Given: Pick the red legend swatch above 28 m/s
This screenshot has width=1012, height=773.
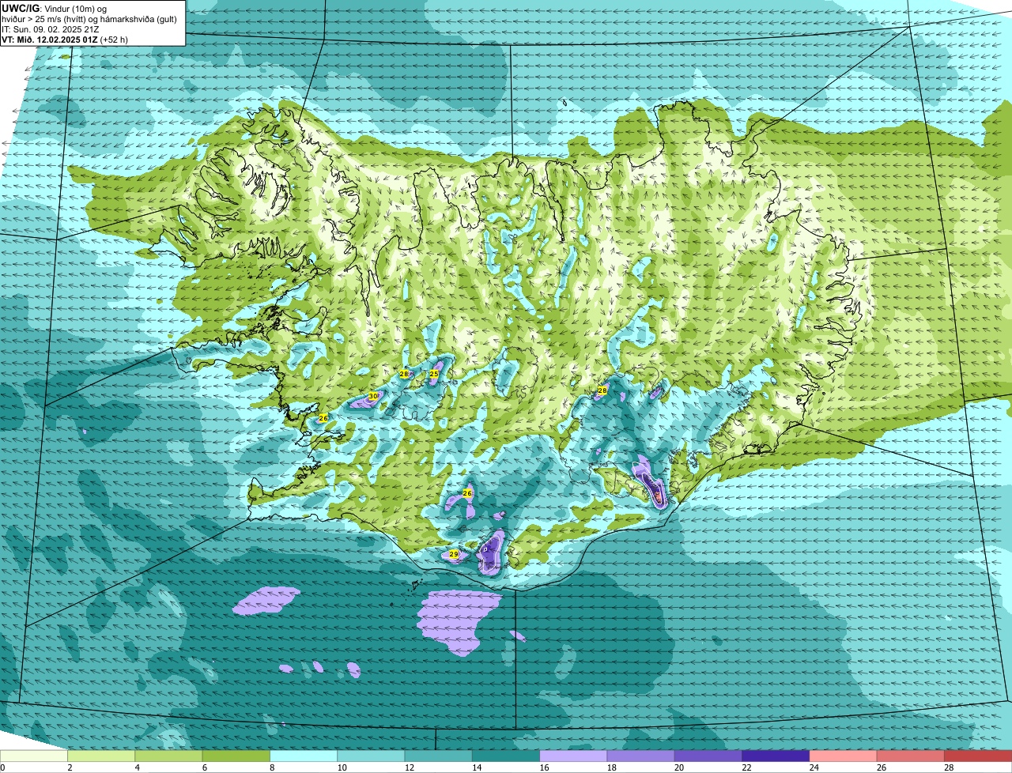Looking at the screenshot, I should (978, 756).
